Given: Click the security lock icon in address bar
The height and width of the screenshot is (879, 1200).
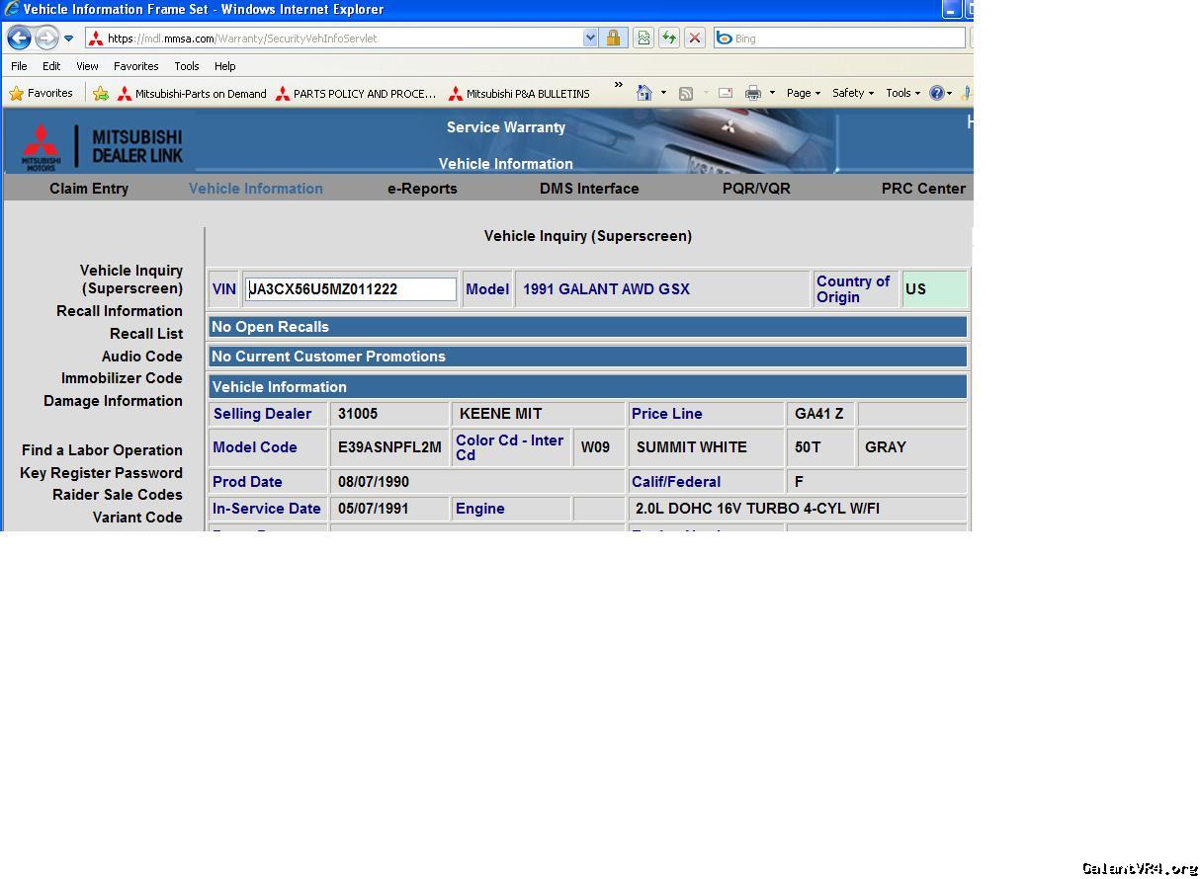Looking at the screenshot, I should tap(613, 39).
